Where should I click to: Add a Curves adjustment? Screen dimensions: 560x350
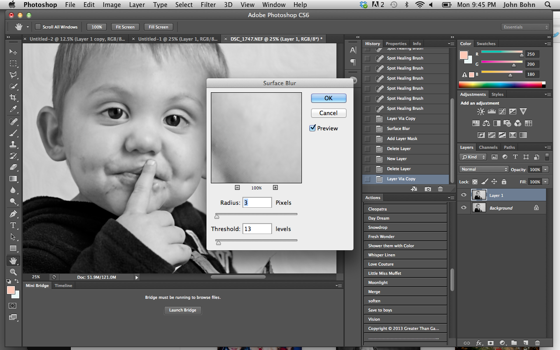tap(502, 112)
